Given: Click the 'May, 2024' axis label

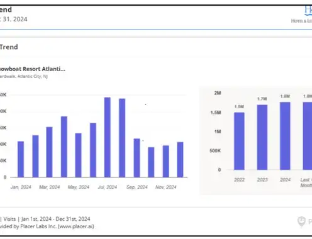Looking at the screenshot, I should (79, 187).
